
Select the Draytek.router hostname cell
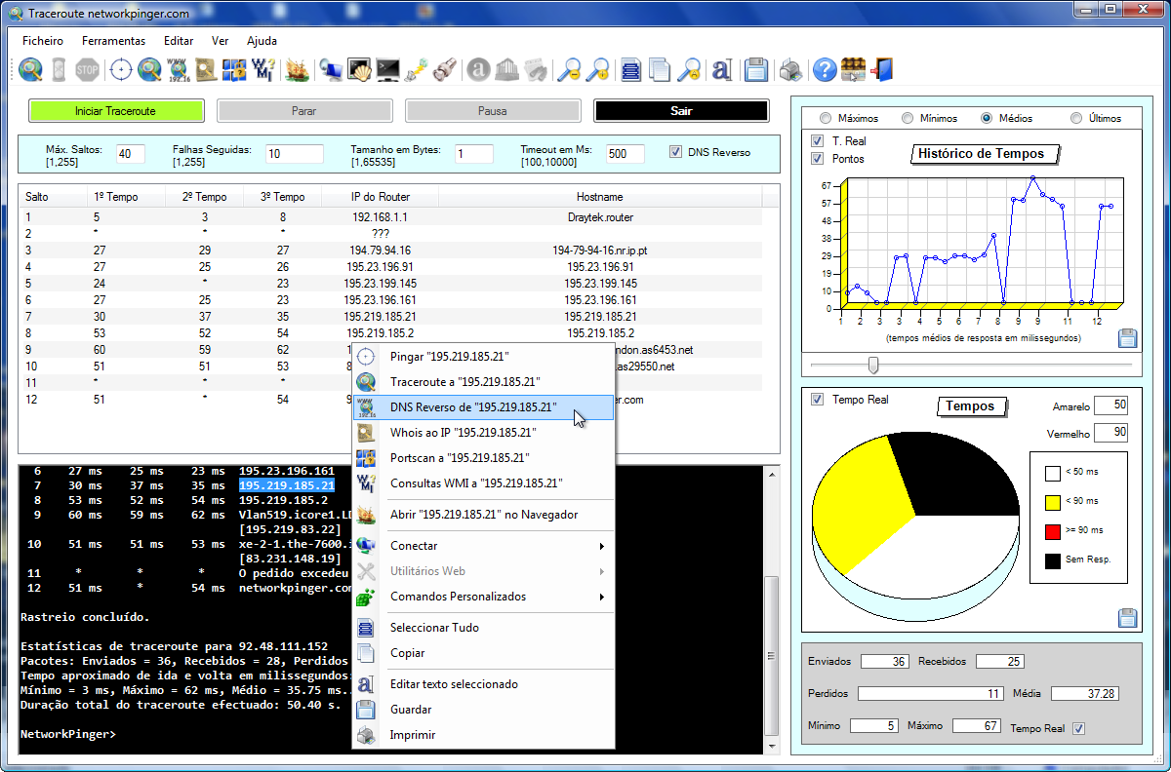[600, 217]
